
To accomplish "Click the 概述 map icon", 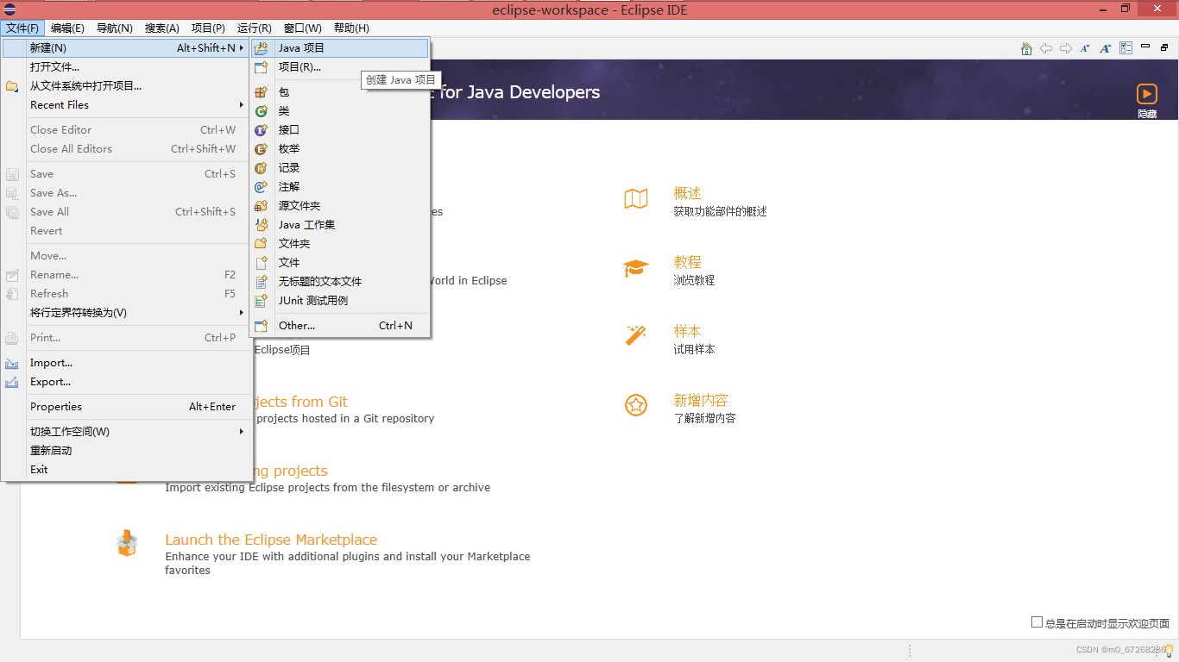I will coord(636,199).
